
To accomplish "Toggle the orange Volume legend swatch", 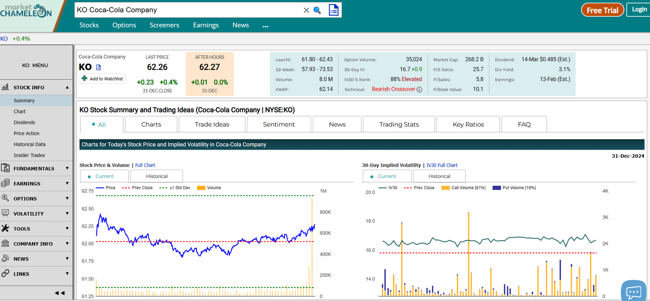I will coord(201,188).
